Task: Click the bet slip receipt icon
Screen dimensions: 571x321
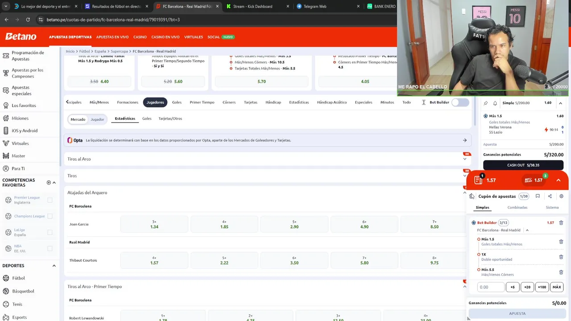Action: [478, 180]
